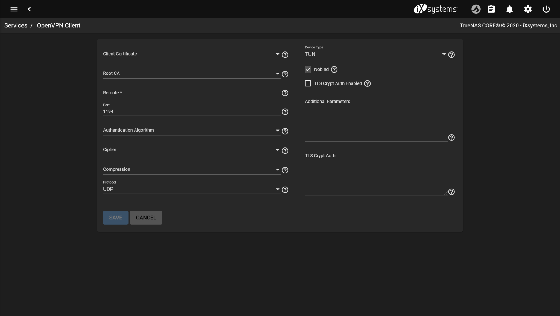Open the alerts bell icon
The image size is (560, 316).
tap(509, 9)
